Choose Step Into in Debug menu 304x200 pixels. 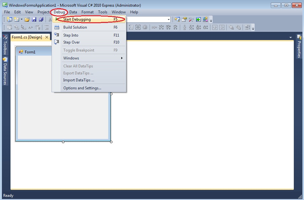pos(89,35)
